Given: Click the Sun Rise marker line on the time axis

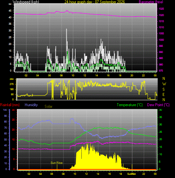Looking at the screenshot, I should click(x=57, y=167).
